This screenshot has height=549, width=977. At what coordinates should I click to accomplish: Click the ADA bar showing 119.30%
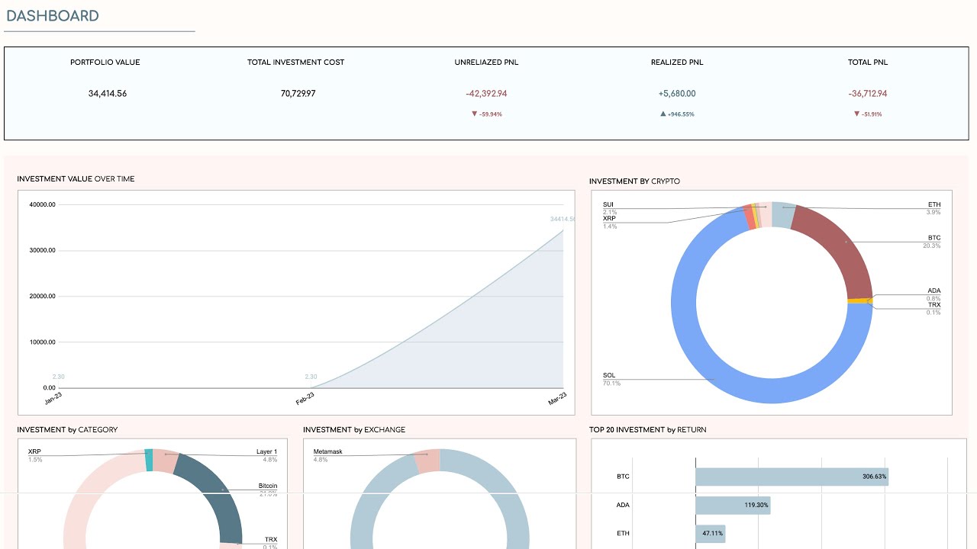(x=733, y=505)
